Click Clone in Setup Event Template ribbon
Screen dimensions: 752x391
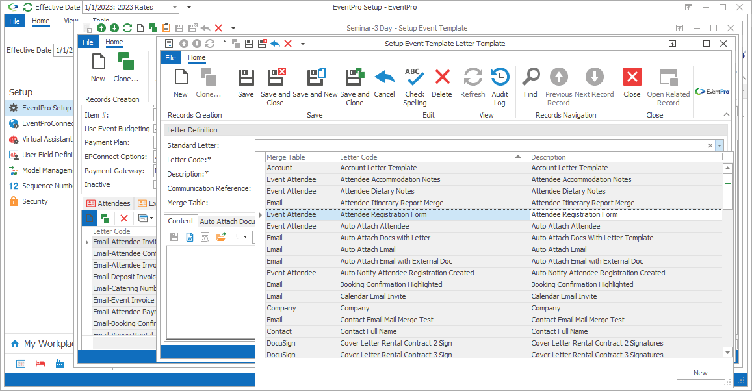click(x=125, y=68)
